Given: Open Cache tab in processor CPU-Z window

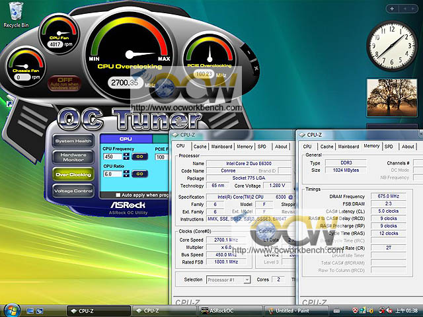Looking at the screenshot, I should 200,147.
